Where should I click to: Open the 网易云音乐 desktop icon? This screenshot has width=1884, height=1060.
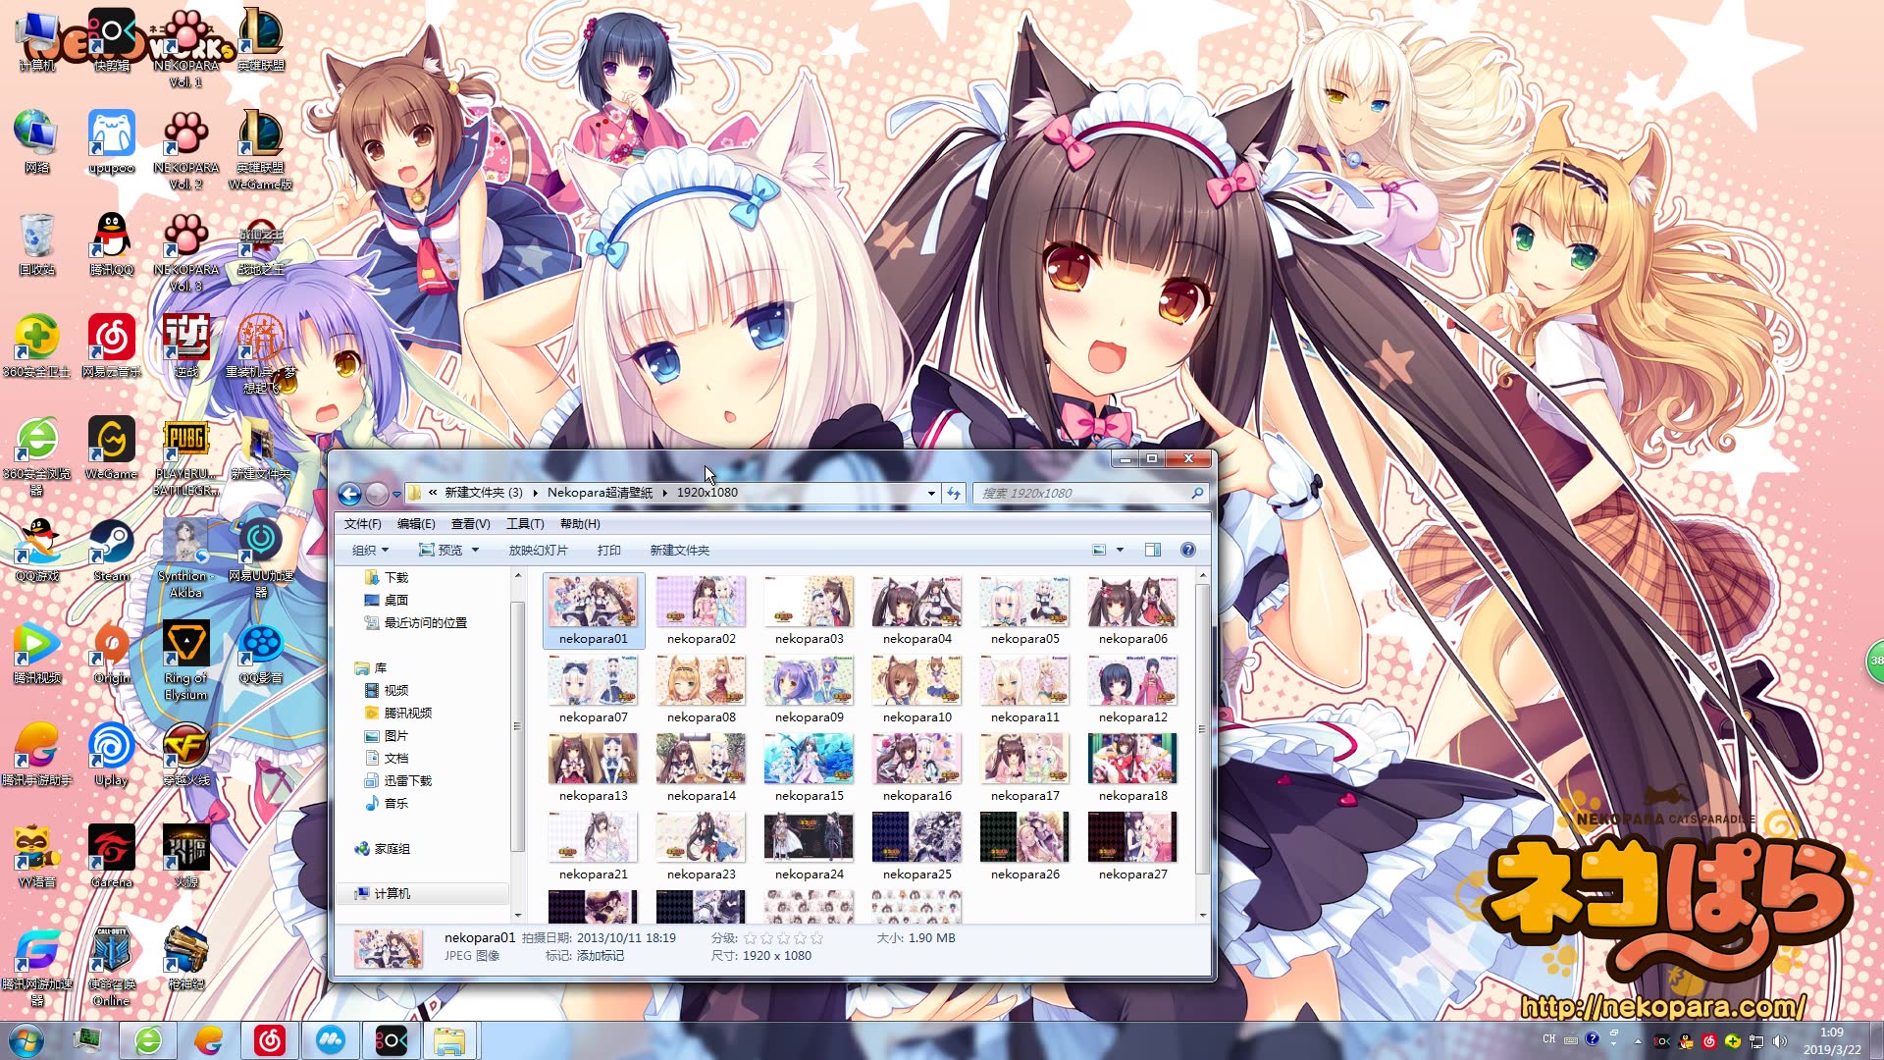tap(111, 345)
